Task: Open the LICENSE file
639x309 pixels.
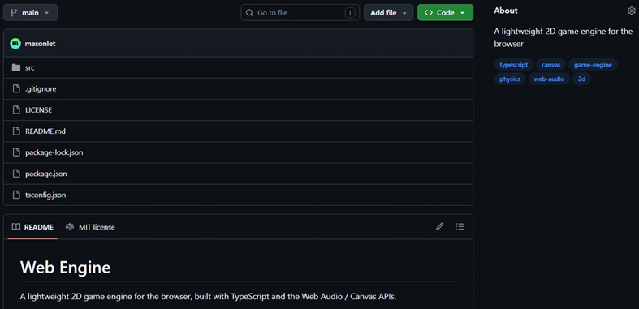Action: (x=38, y=110)
